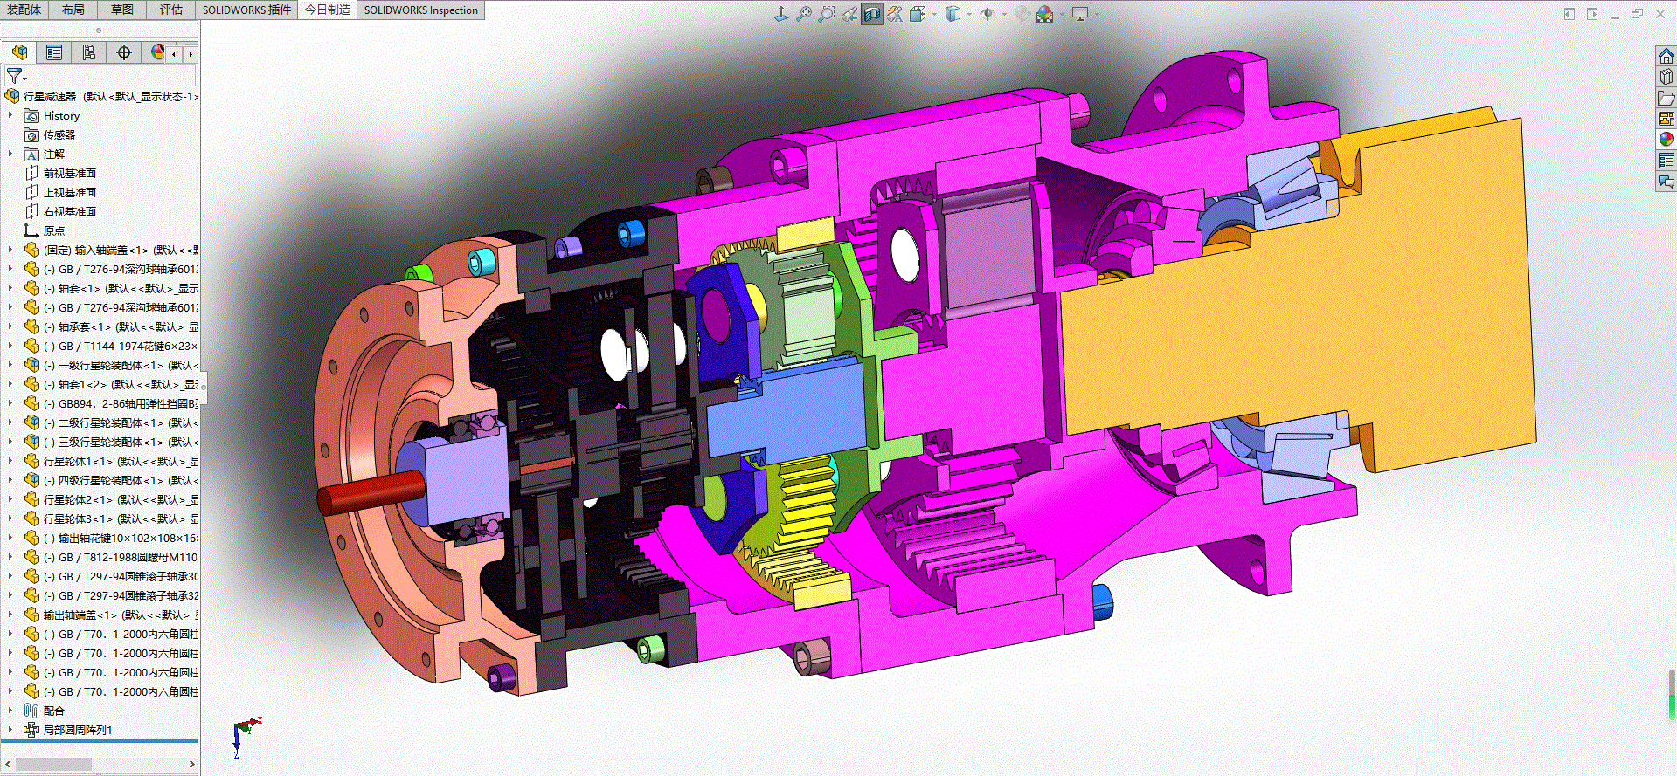Select the Zoom to Area tool
Viewport: 1677px width, 776px height.
[827, 14]
